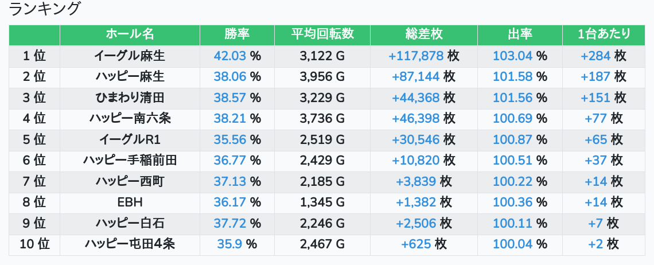Select the 101.58 payout rate value
Image resolution: width=654 pixels, height=265 pixels.
(512, 77)
